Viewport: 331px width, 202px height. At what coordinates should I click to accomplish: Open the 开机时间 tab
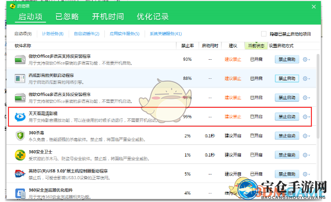tap(108, 17)
